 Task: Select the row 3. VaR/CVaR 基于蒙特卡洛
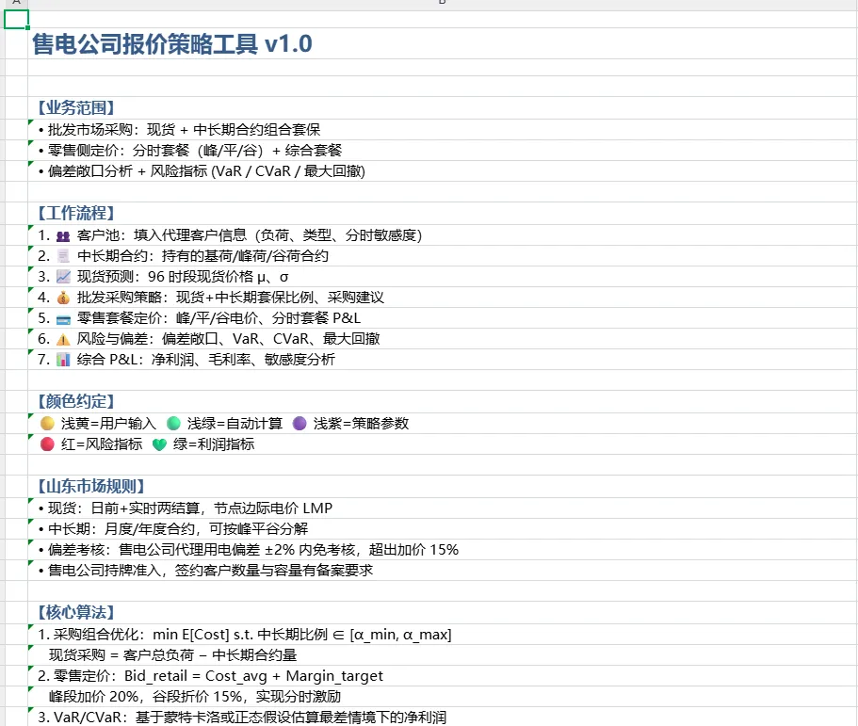442,717
